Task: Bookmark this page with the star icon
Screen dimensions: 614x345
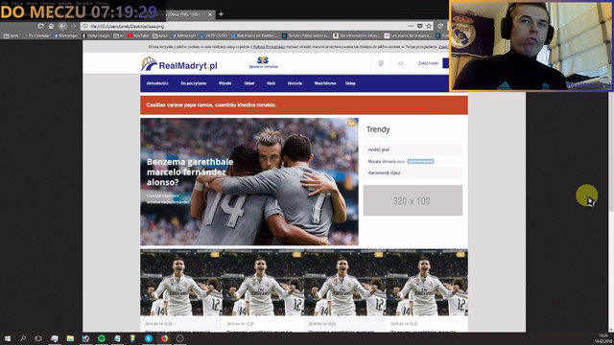Action: pos(429,26)
